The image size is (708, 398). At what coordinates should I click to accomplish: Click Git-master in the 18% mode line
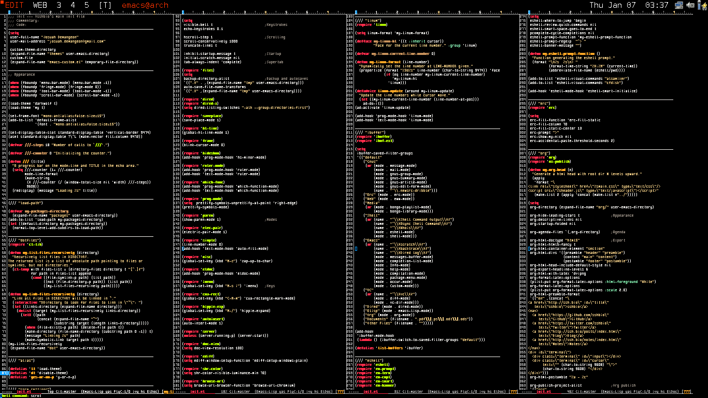(x=238, y=391)
